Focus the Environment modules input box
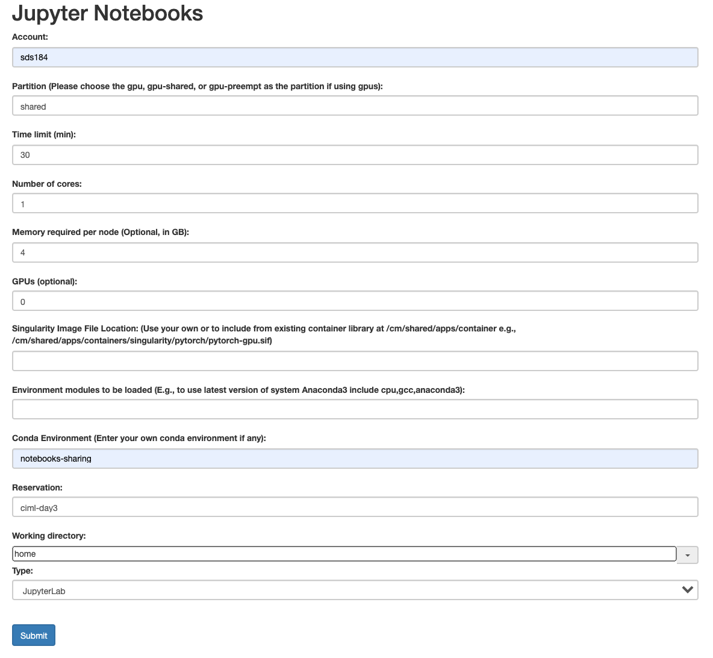713x658 pixels. click(355, 409)
